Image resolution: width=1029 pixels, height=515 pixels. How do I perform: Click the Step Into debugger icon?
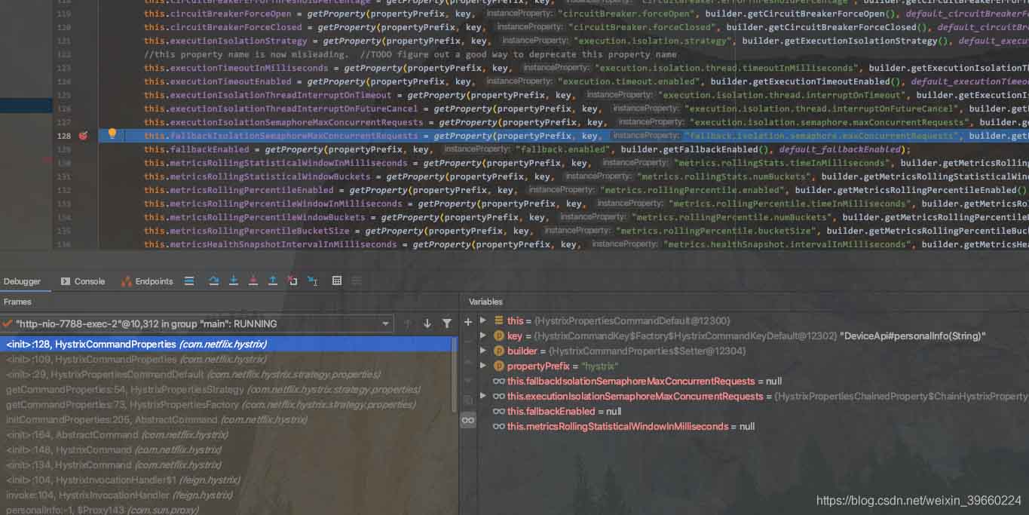(234, 280)
